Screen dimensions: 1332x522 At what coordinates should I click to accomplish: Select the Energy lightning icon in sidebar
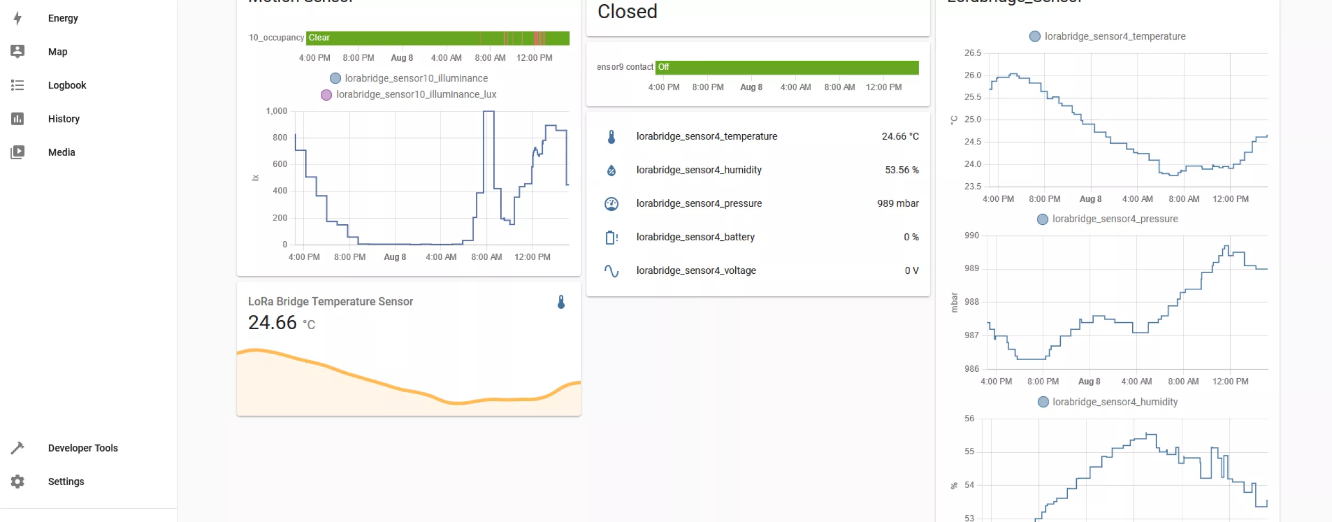click(x=18, y=18)
